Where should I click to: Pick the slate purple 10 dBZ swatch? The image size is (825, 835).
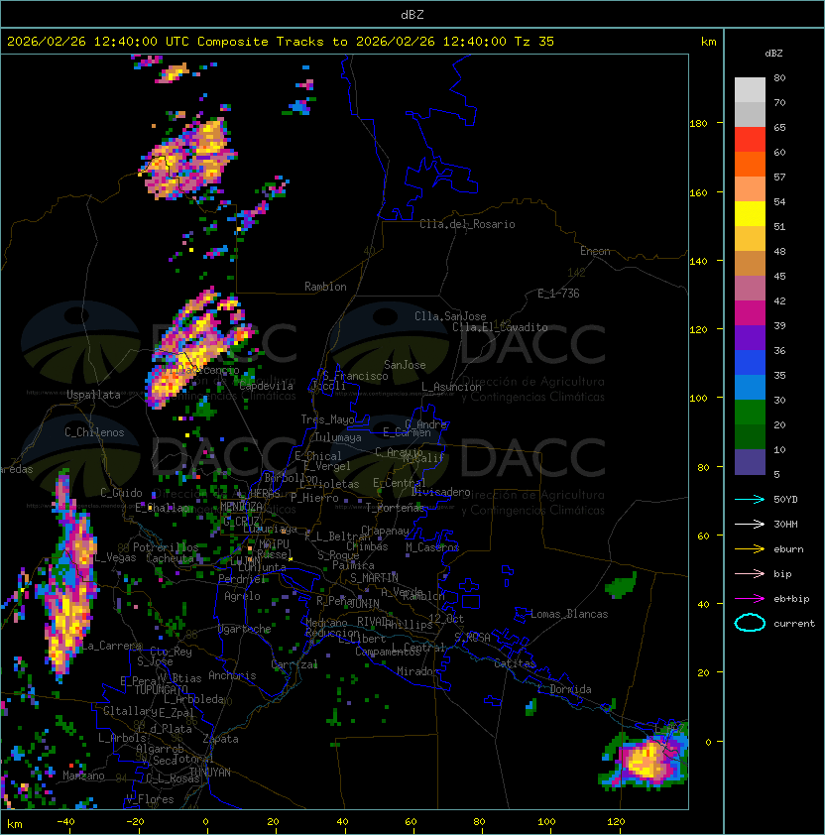750,462
